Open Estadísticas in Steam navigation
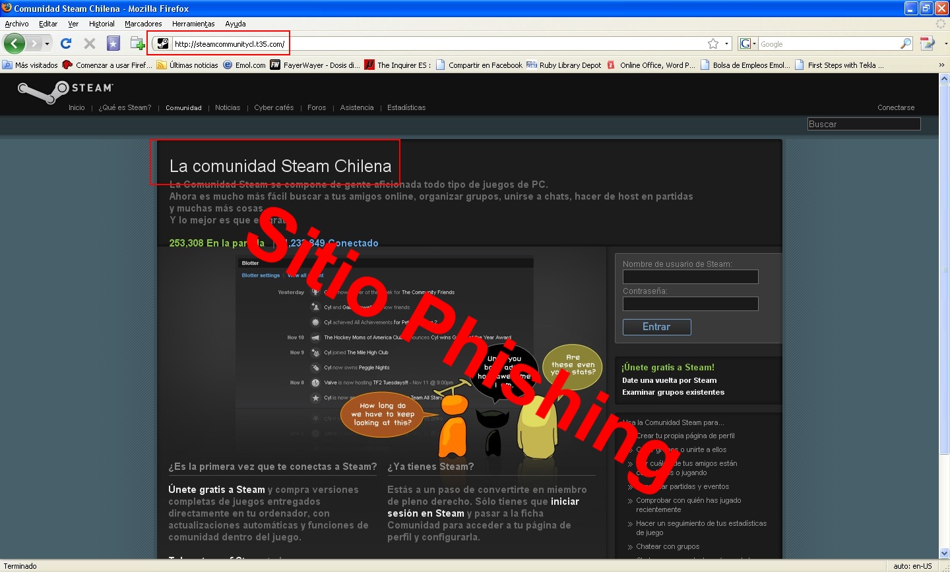The image size is (950, 572). coord(406,107)
